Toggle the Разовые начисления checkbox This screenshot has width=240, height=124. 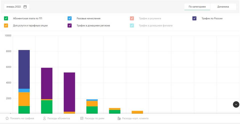click(70, 18)
